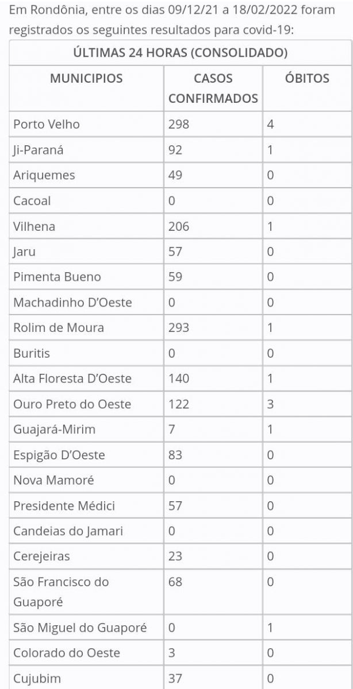Click the ÚLTIMAS 24 HORAS table title
The width and height of the screenshot is (353, 689).
coord(181,53)
